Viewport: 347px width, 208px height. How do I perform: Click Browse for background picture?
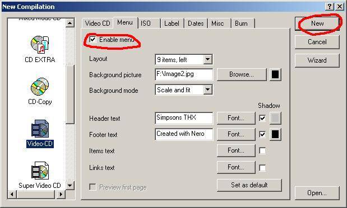click(x=242, y=74)
